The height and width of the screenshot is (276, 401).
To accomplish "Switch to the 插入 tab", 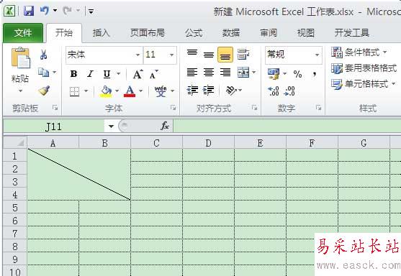I will [x=101, y=33].
